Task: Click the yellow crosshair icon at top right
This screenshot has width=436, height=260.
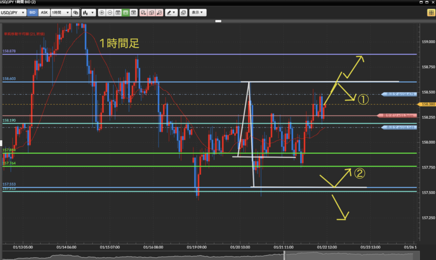Action: click(x=430, y=13)
